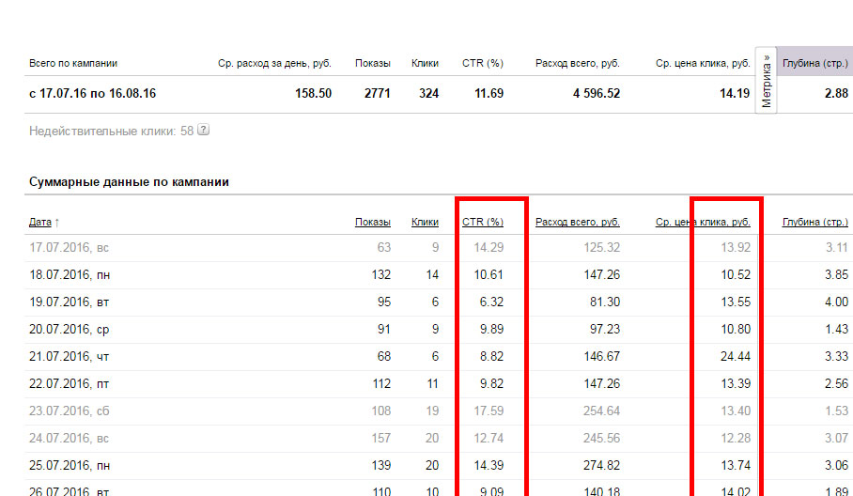
Task: Expand the vertical Метрика tab
Action: pyautogui.click(x=767, y=81)
